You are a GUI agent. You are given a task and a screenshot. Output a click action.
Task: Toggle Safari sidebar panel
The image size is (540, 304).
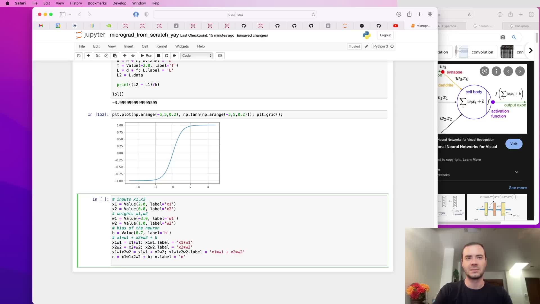point(62,14)
